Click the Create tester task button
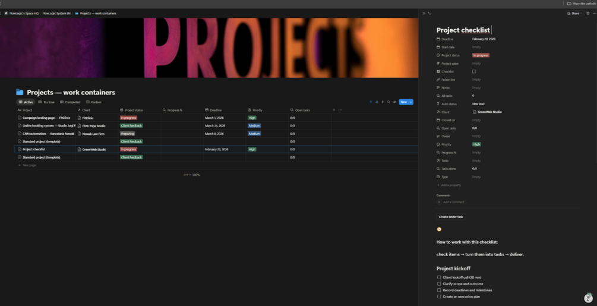 (451, 217)
